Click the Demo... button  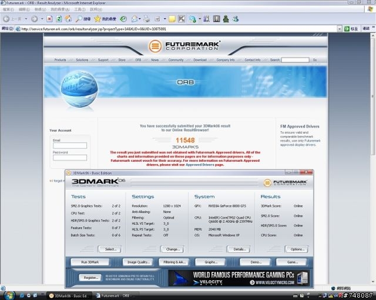point(256,262)
